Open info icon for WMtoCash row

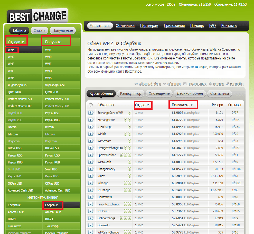[91, 162]
